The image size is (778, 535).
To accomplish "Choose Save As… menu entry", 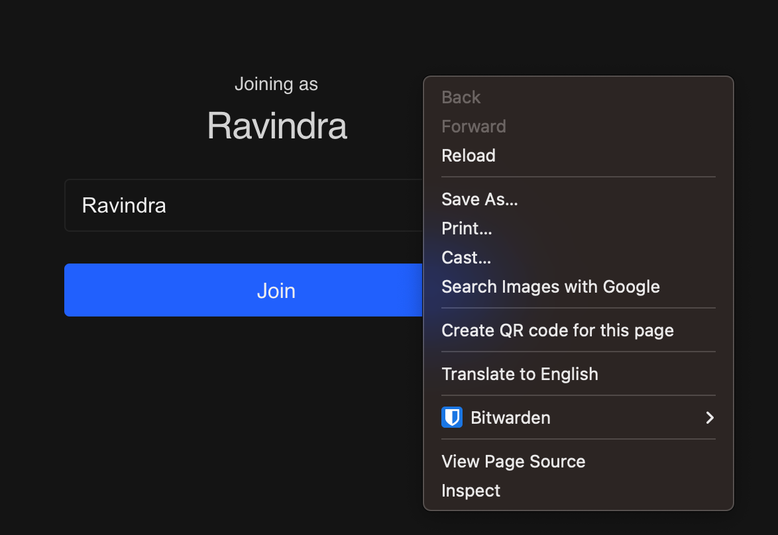I will pos(480,199).
